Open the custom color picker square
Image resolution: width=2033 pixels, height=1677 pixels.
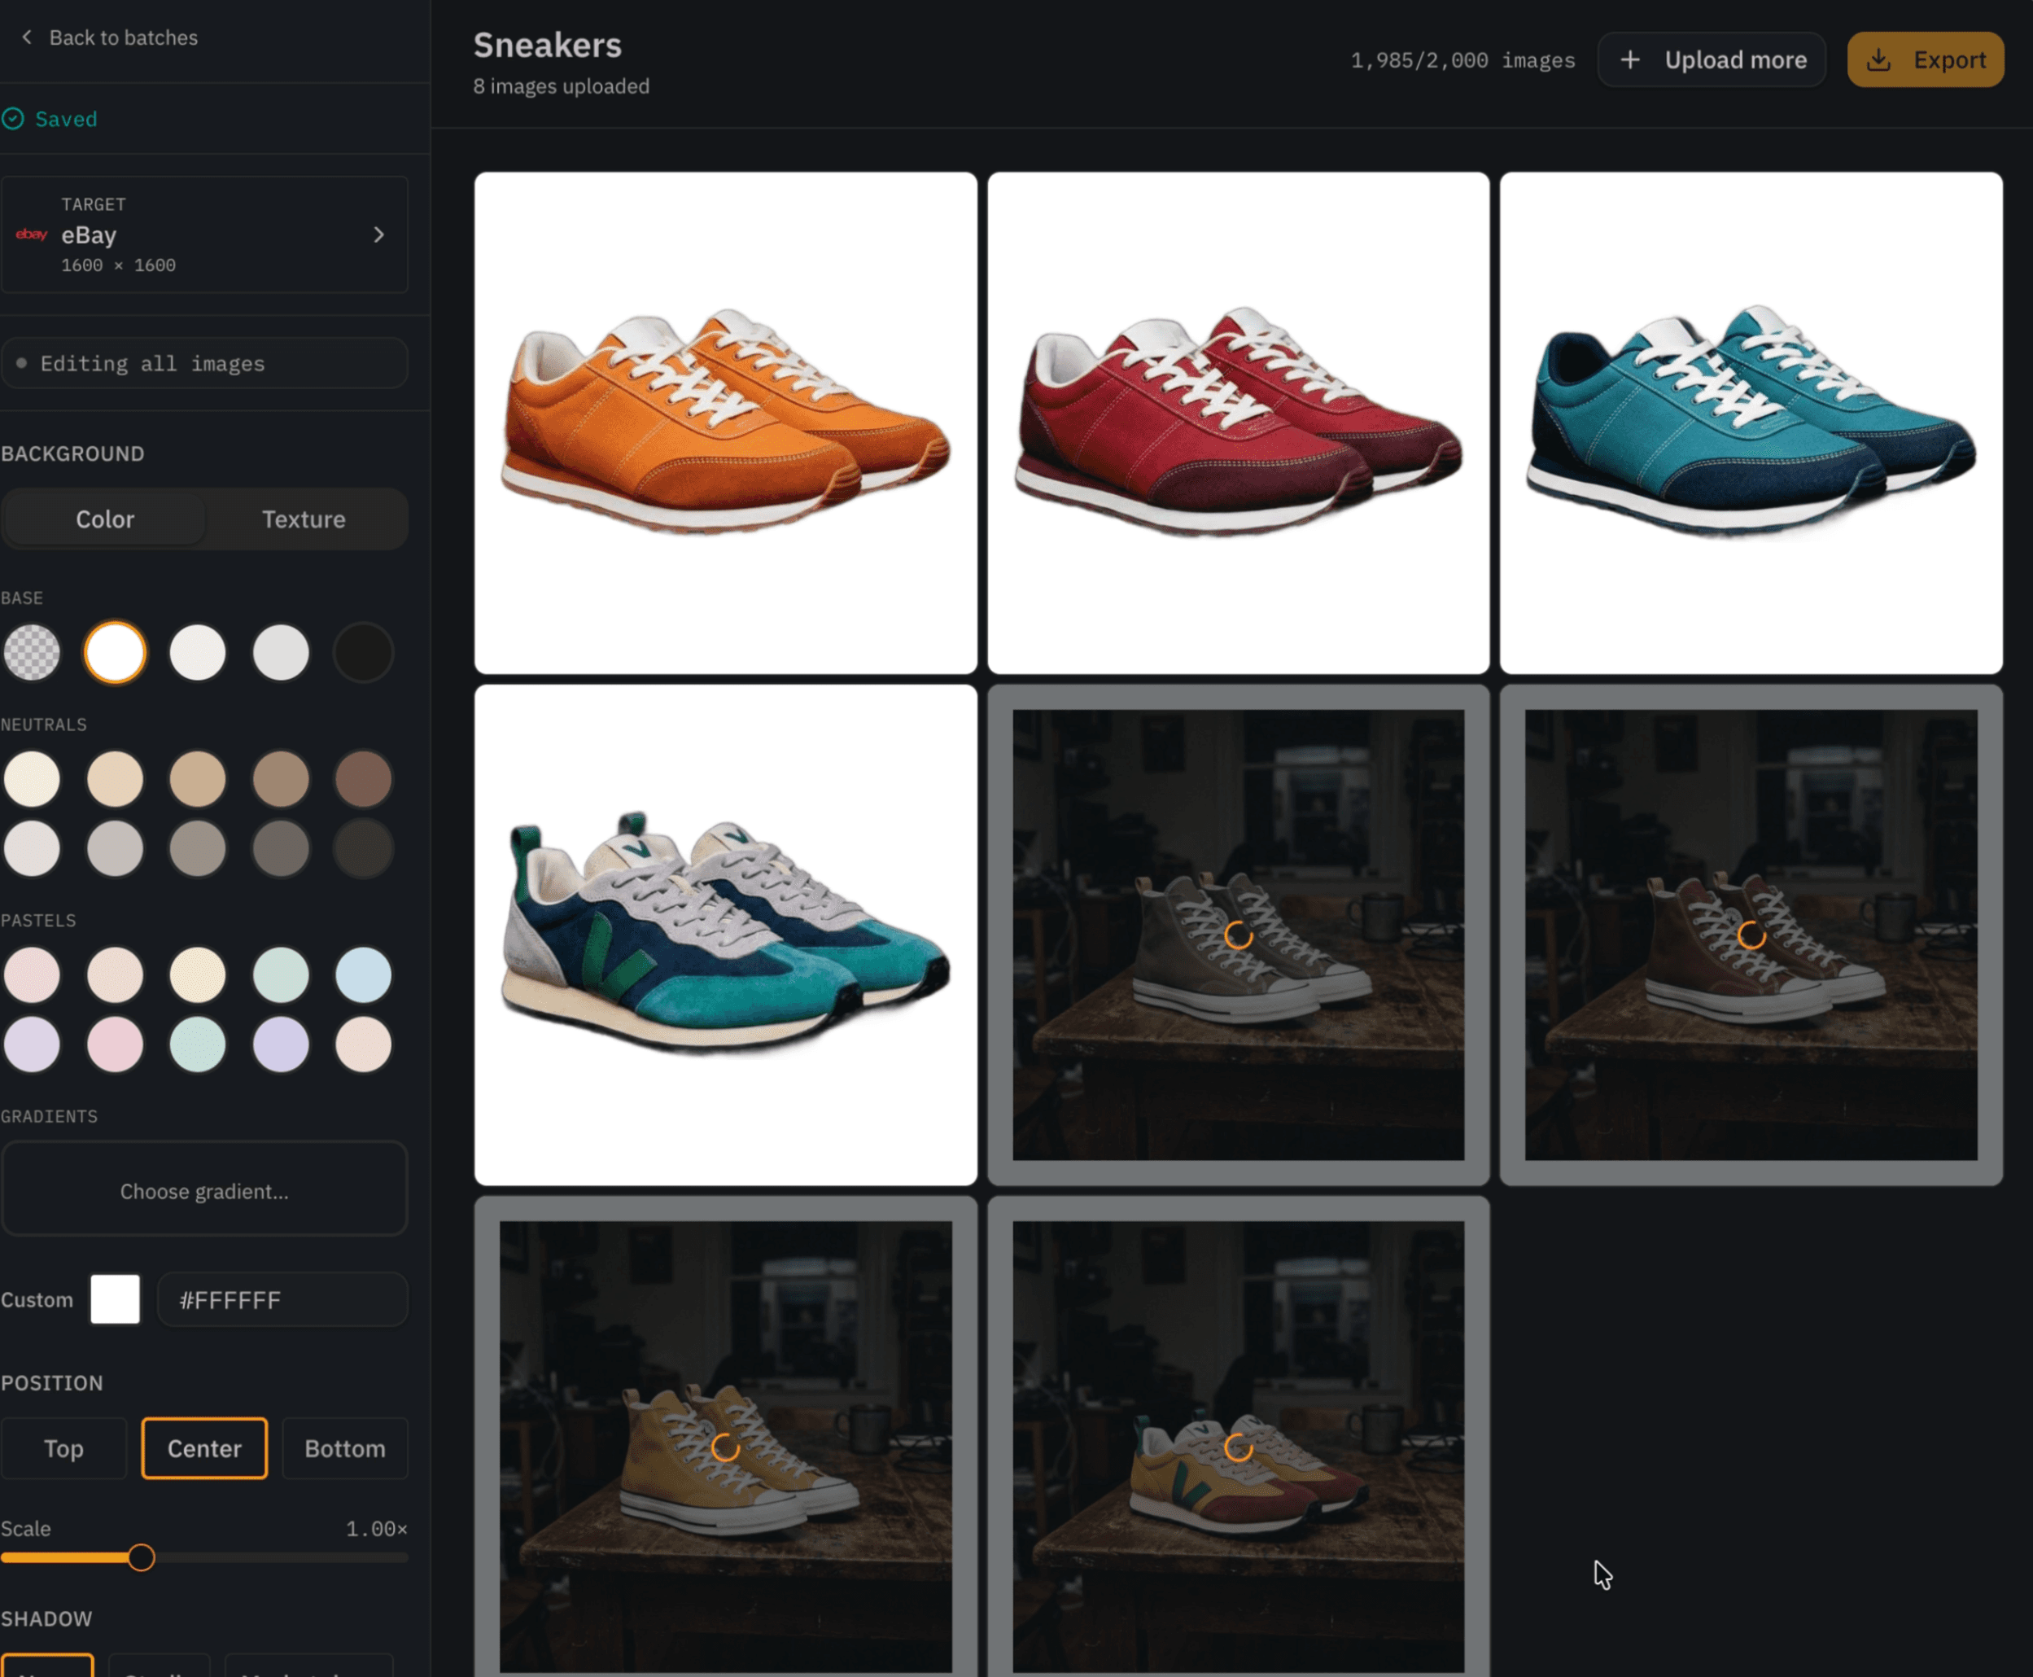pos(115,1299)
